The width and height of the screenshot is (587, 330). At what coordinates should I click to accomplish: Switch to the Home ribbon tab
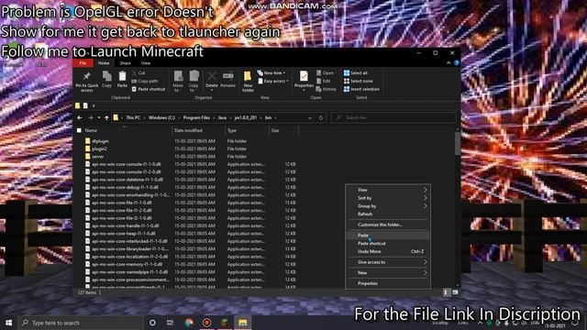point(104,63)
